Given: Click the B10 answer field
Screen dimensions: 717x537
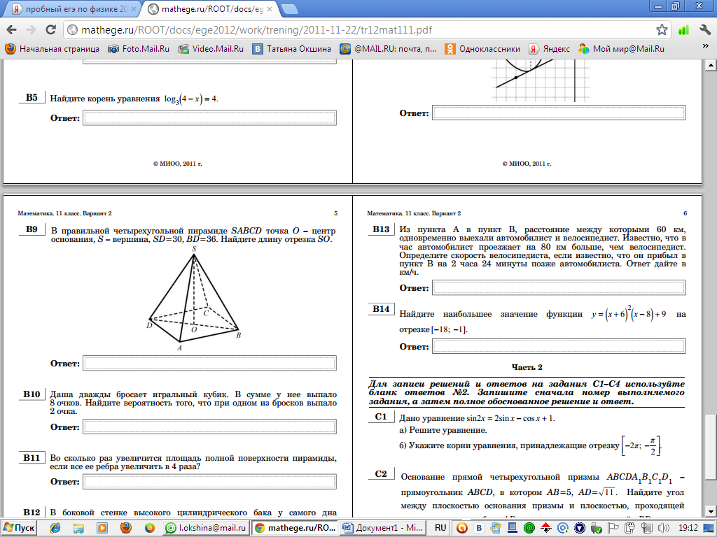Looking at the screenshot, I should pyautogui.click(x=209, y=427).
